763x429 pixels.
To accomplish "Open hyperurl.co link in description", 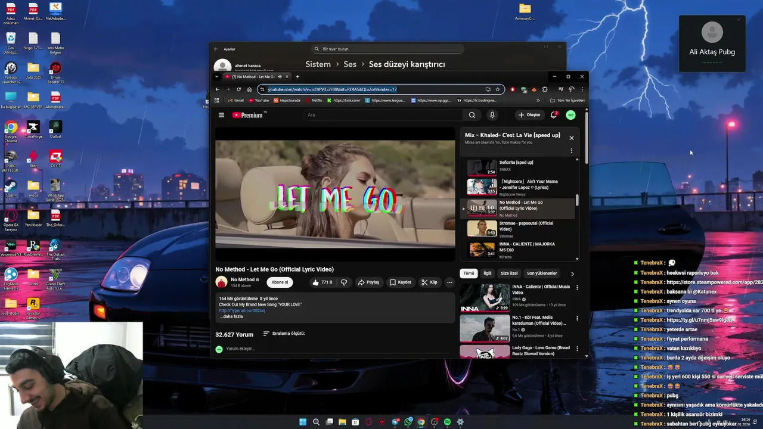I will pyautogui.click(x=242, y=310).
